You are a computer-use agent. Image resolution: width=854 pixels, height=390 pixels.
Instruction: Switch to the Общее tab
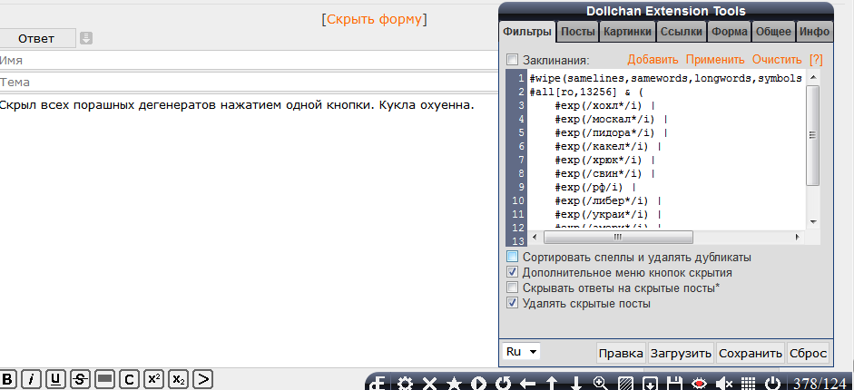(773, 32)
